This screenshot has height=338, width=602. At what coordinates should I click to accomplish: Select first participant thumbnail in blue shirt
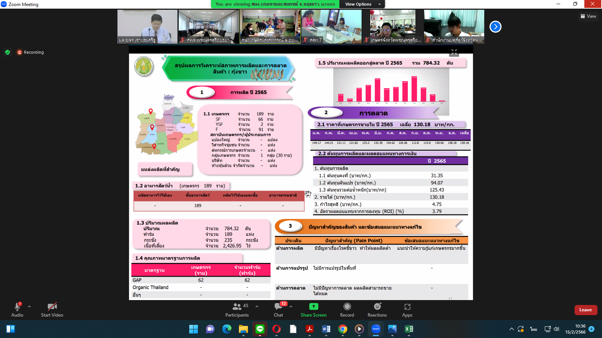pyautogui.click(x=147, y=27)
